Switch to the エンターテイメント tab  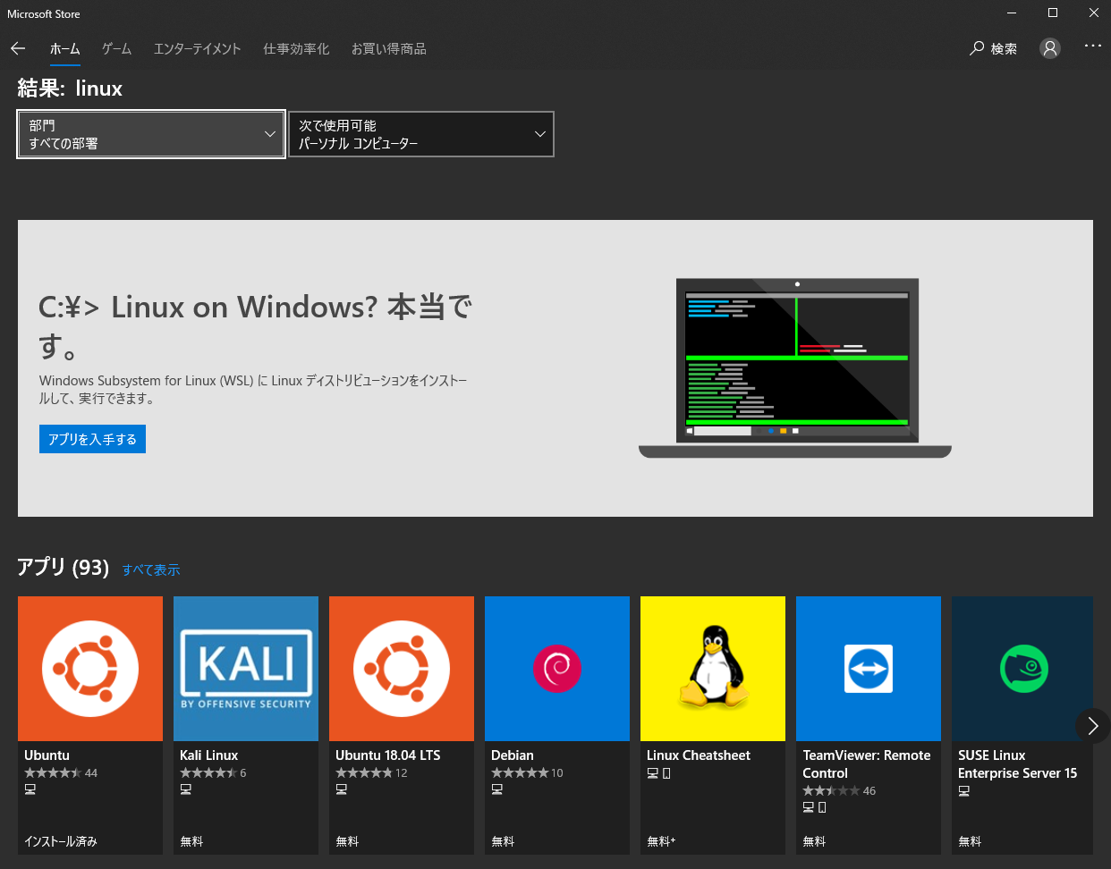click(197, 49)
